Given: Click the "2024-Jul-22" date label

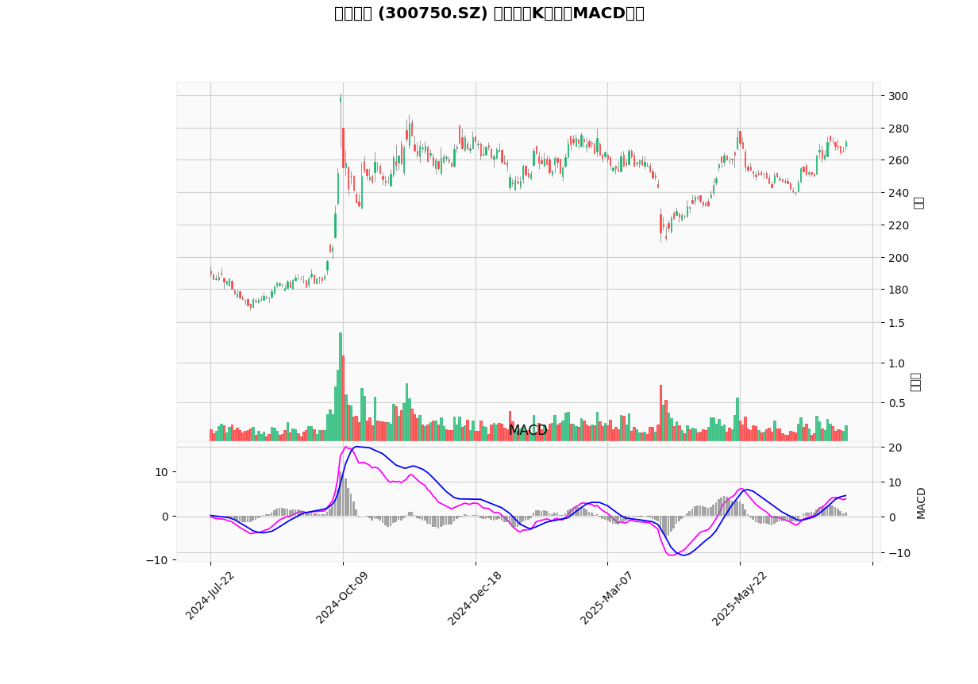Looking at the screenshot, I should tap(210, 596).
